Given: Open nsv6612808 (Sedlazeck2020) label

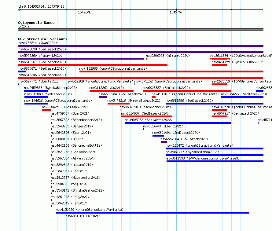Looking at the screenshot, I should (48, 94).
